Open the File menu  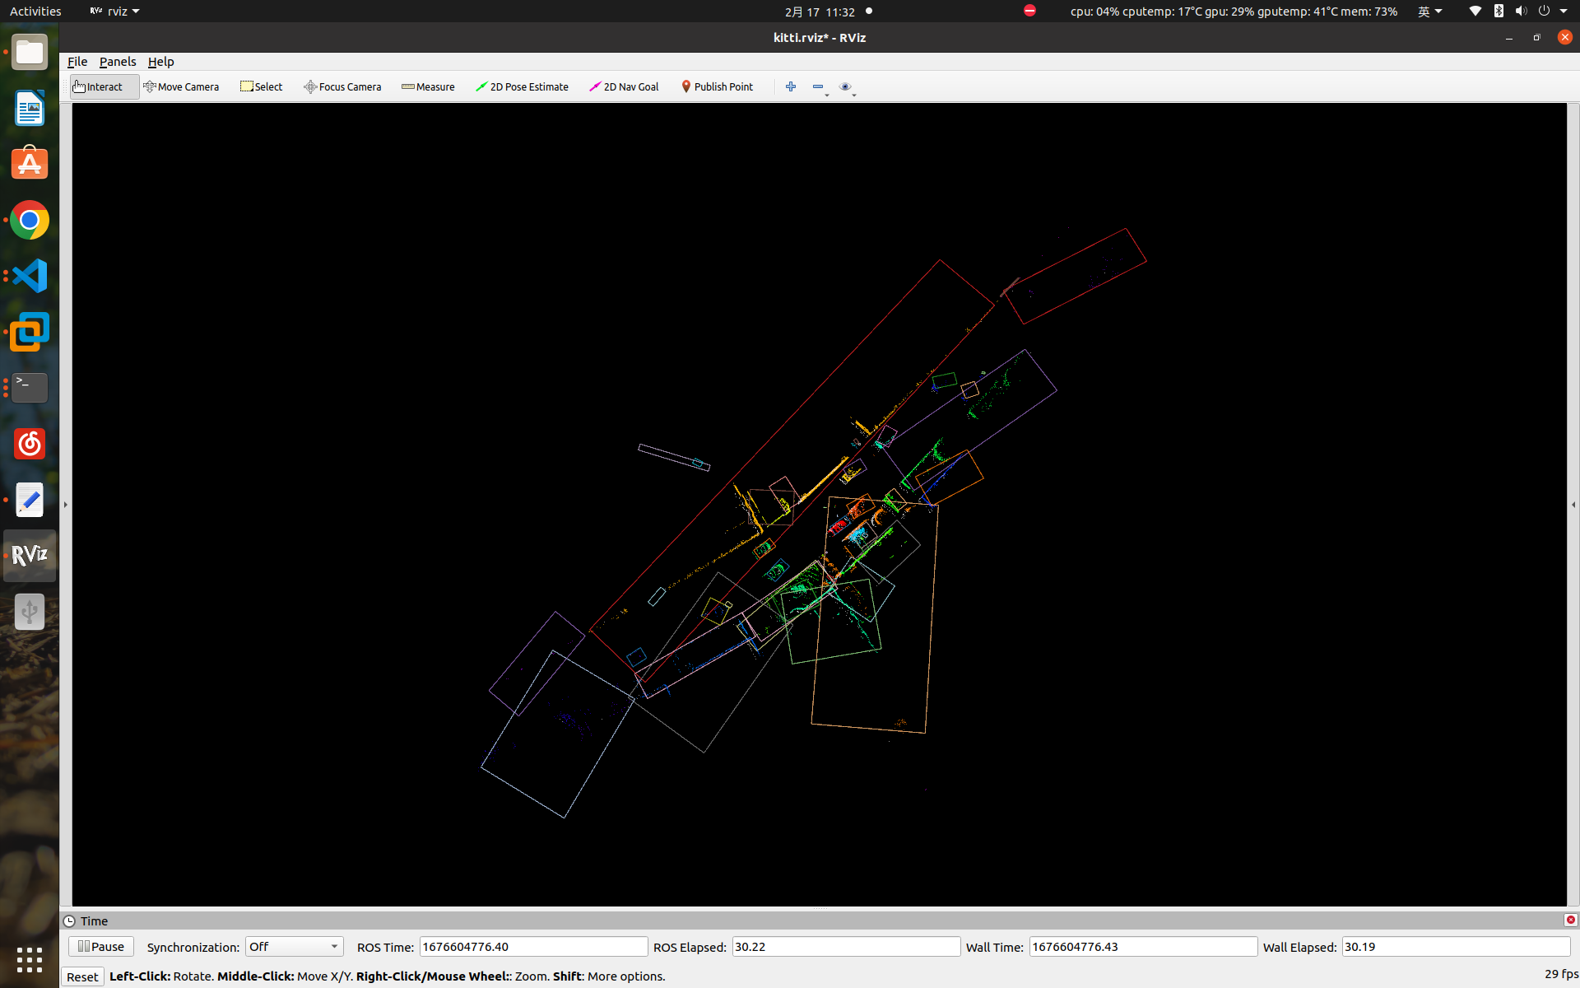(x=77, y=62)
